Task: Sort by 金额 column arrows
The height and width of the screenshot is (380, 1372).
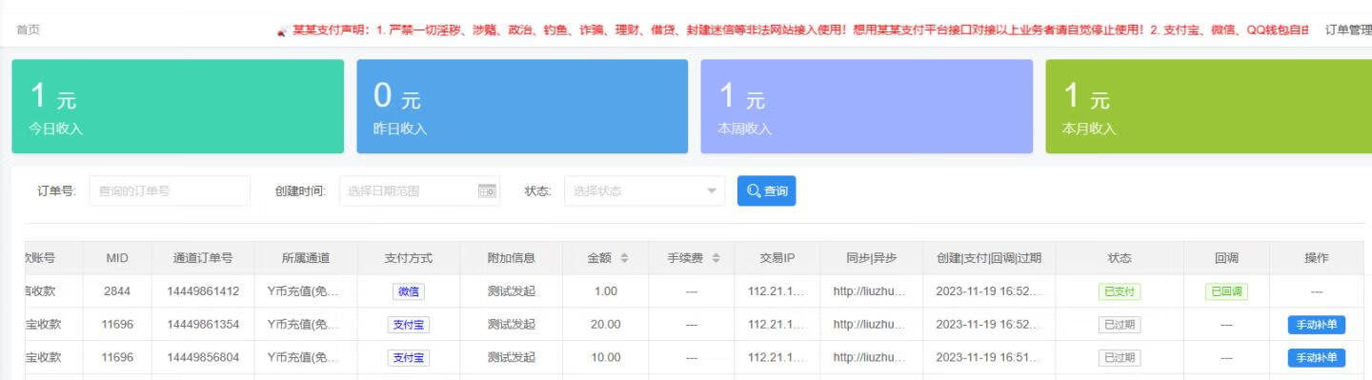Action: coord(624,258)
